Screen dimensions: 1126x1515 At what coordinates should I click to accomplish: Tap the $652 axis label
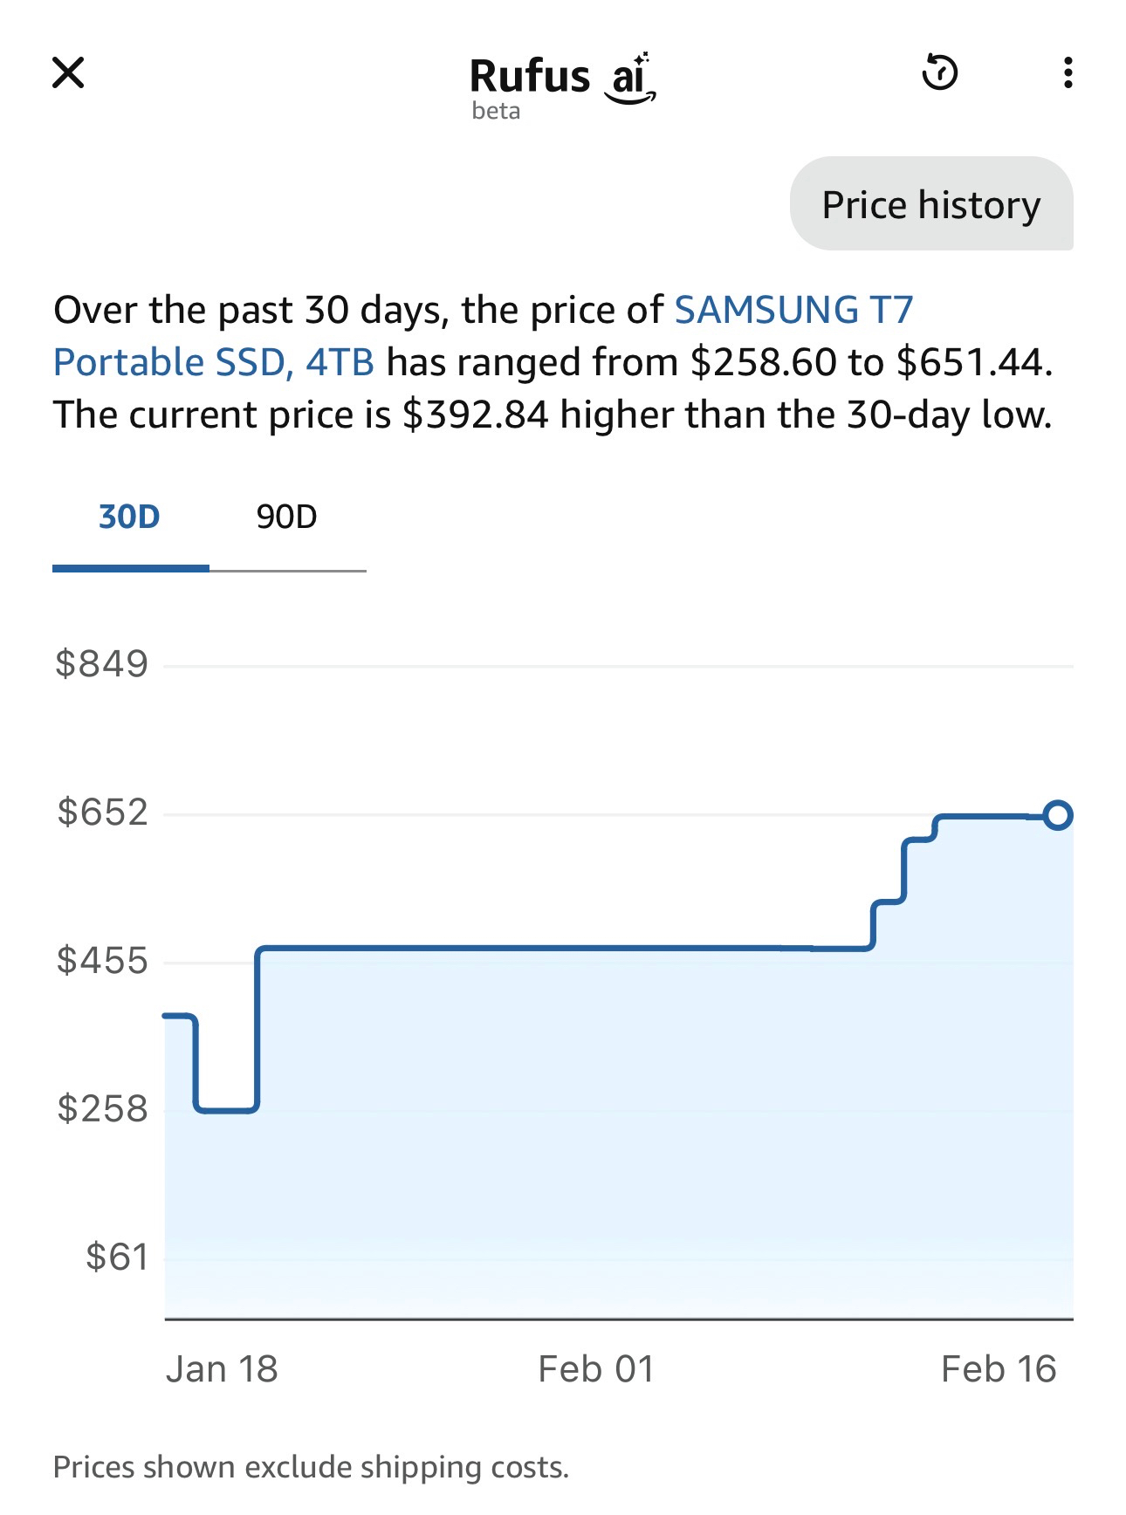[102, 812]
